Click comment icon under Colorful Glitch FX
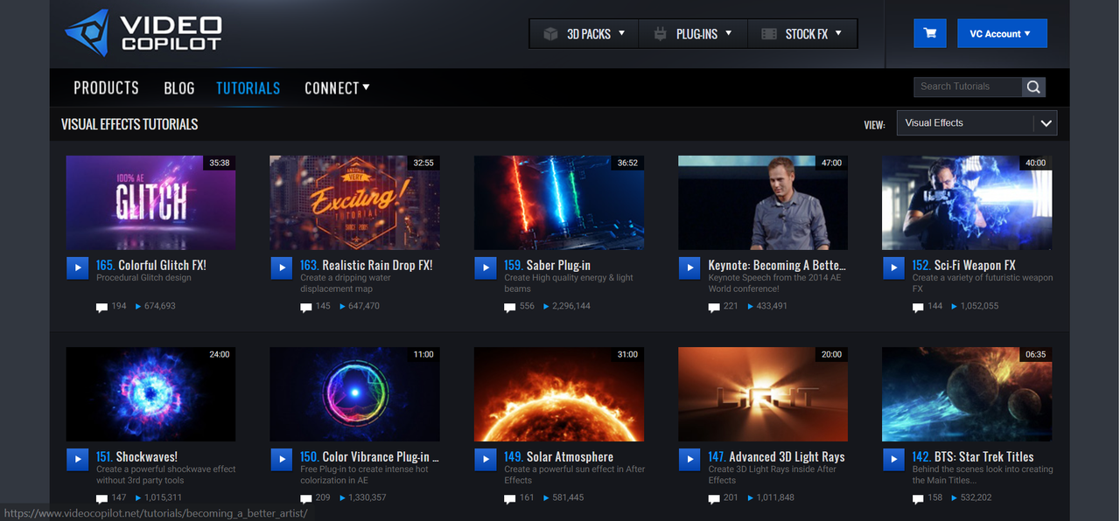The image size is (1120, 521). 101,307
